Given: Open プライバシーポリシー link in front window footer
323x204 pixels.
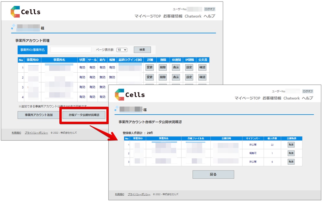Looking at the screenshot, I should point(139,194).
